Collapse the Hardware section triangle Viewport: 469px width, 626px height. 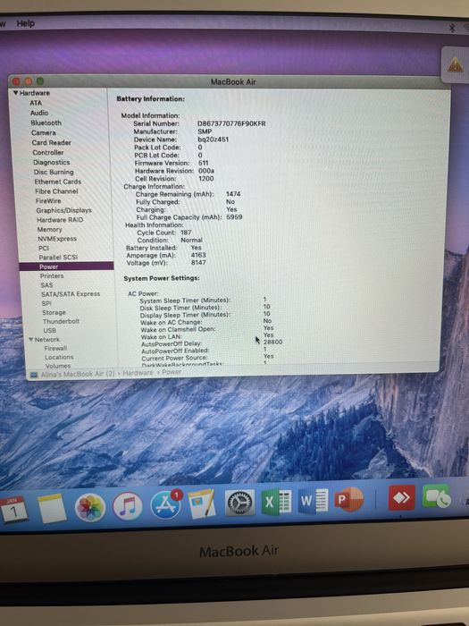point(15,93)
